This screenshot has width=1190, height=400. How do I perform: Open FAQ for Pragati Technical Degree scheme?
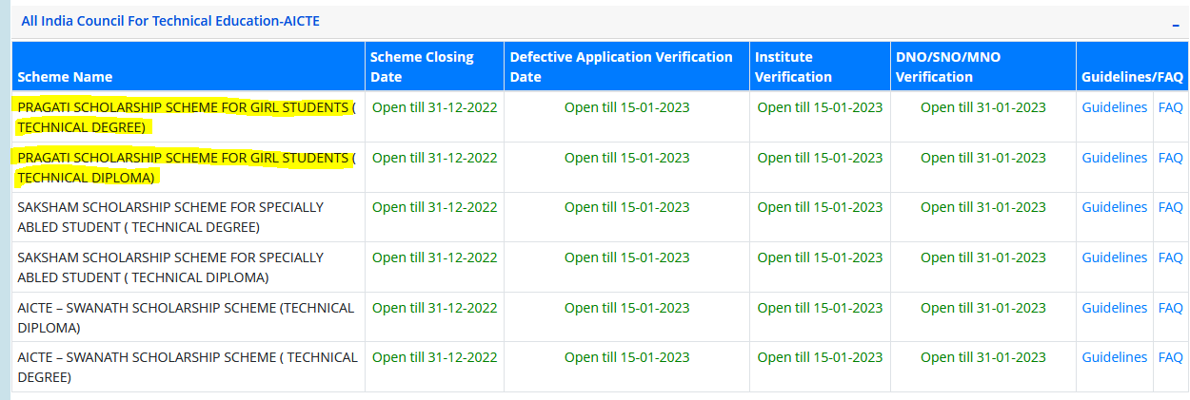(x=1170, y=107)
